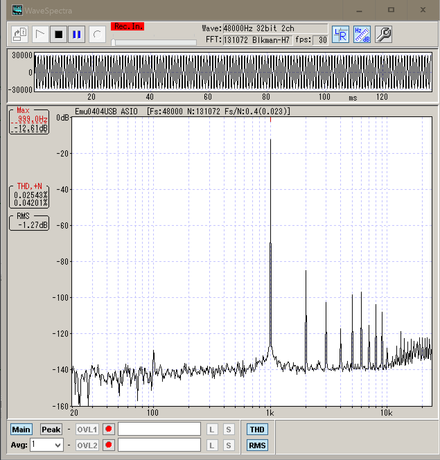Toggle the THD display button
Image resolution: width=440 pixels, height=460 pixels.
[x=257, y=430]
